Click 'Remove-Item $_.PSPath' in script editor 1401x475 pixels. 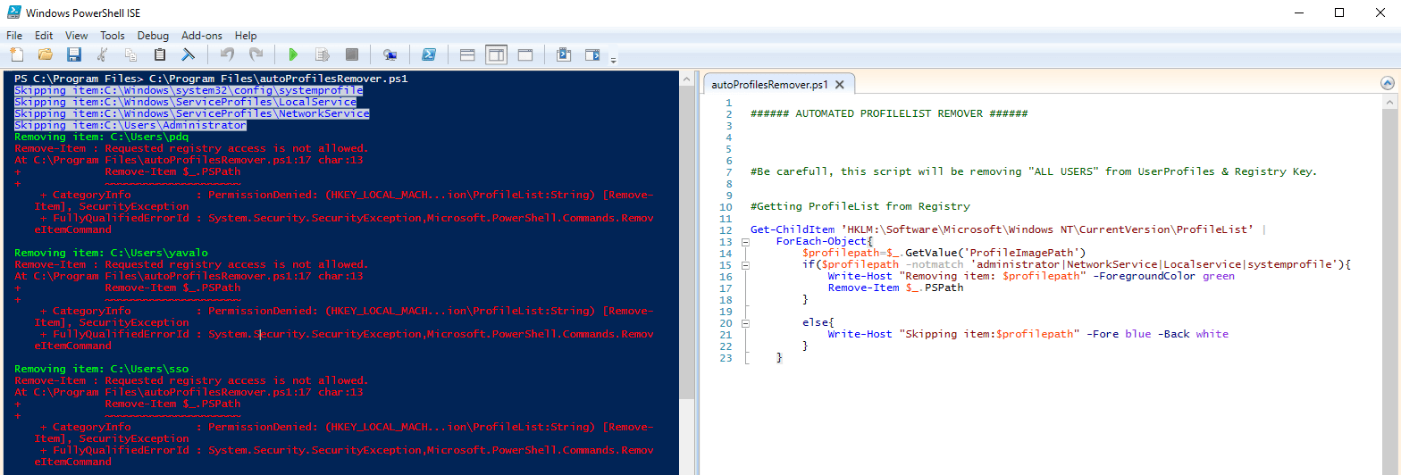click(x=895, y=287)
